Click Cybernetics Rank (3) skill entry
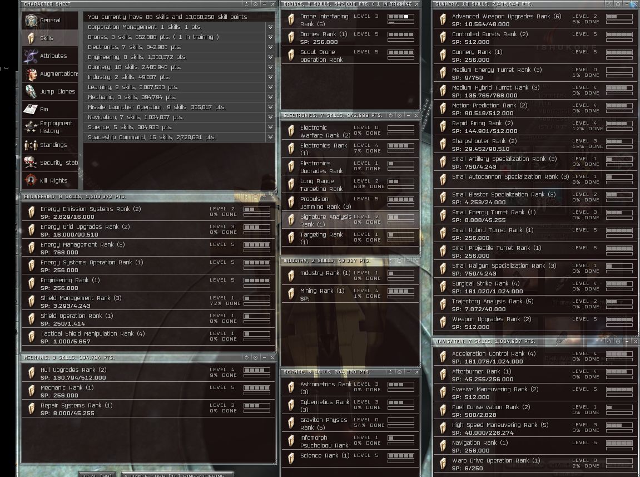This screenshot has width=640, height=477. [350, 405]
